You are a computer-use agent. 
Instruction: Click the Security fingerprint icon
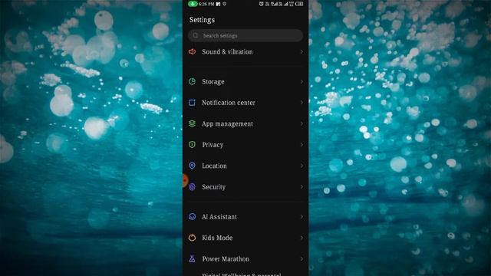click(192, 187)
